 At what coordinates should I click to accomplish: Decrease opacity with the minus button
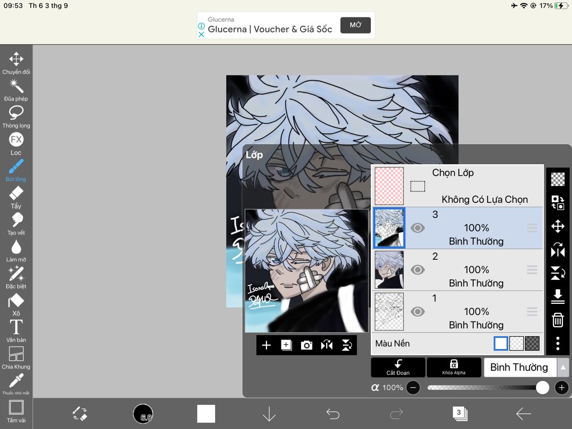[413, 388]
